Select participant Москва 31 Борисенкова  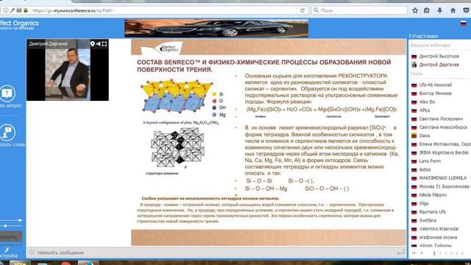445,186
